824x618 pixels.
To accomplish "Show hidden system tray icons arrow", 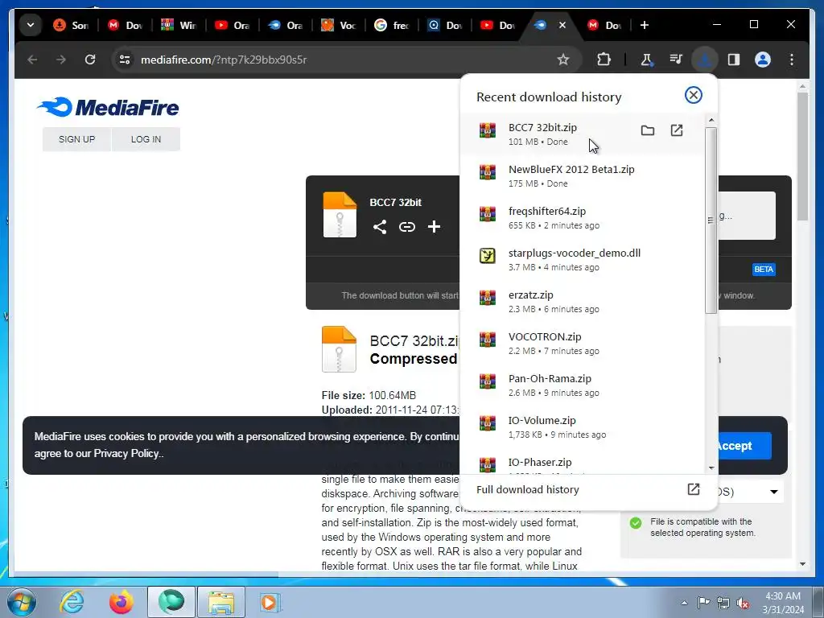I will [x=684, y=603].
